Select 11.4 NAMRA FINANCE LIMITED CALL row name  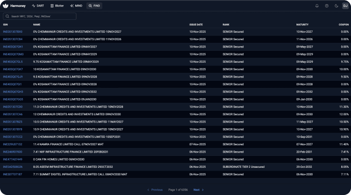click(x=68, y=144)
